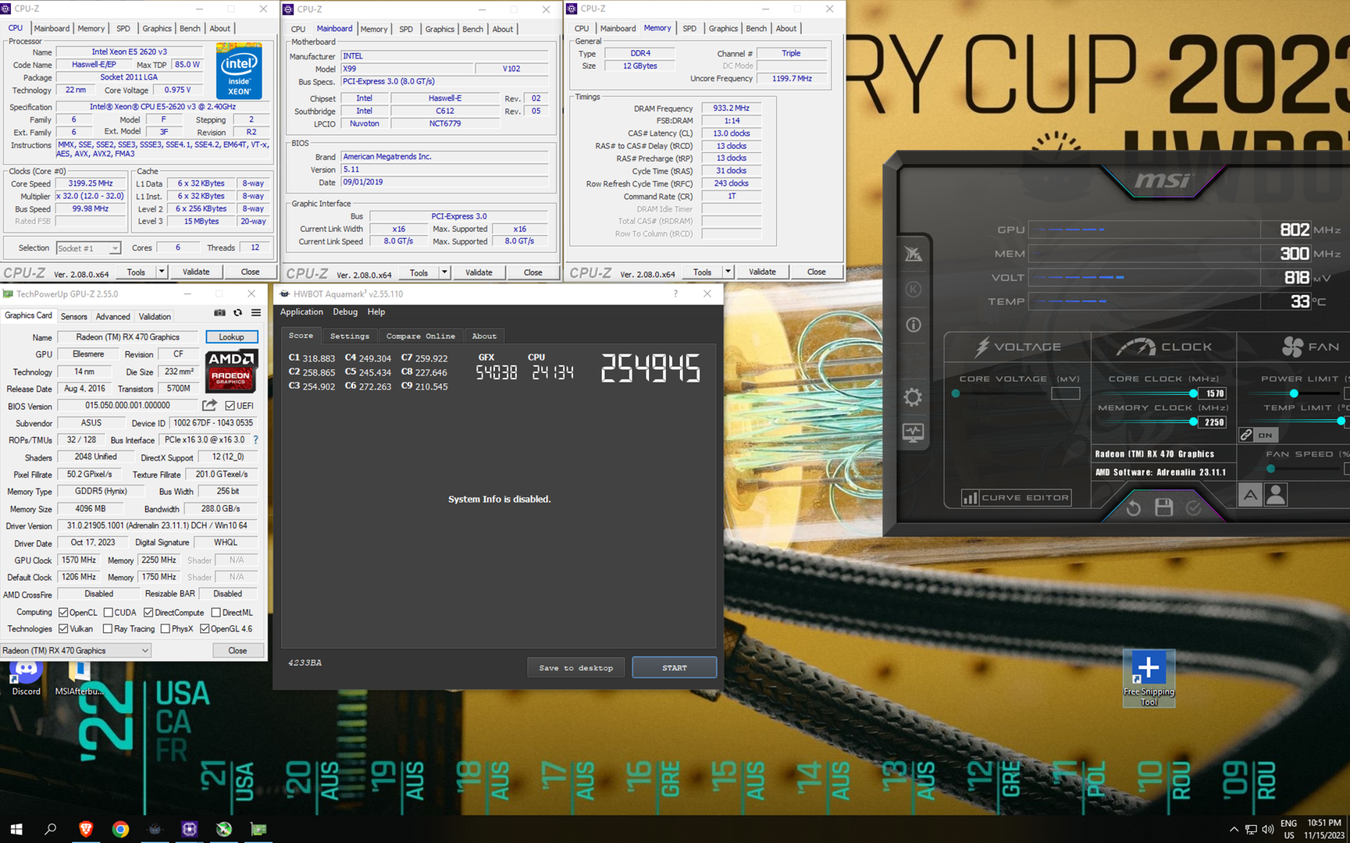Open Afterburner hardware monitor icon
The image size is (1350, 843).
pos(913,432)
